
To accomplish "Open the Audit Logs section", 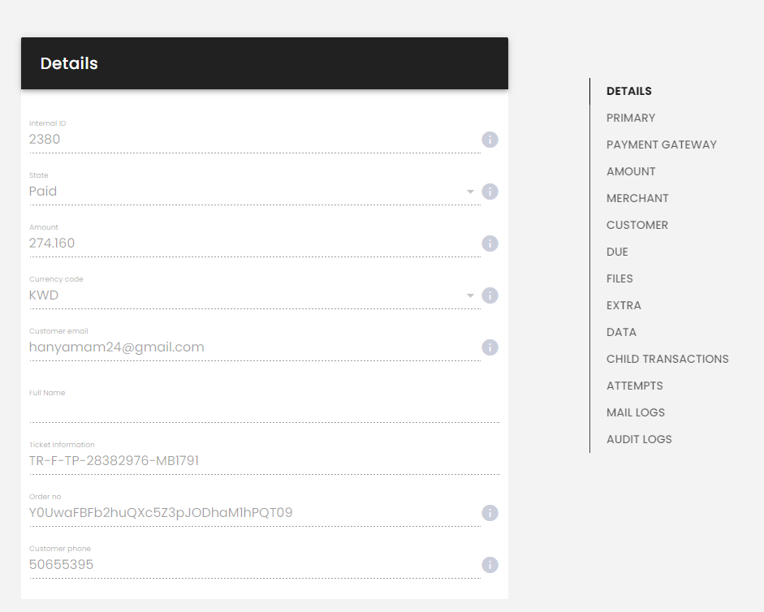I will pyautogui.click(x=639, y=439).
